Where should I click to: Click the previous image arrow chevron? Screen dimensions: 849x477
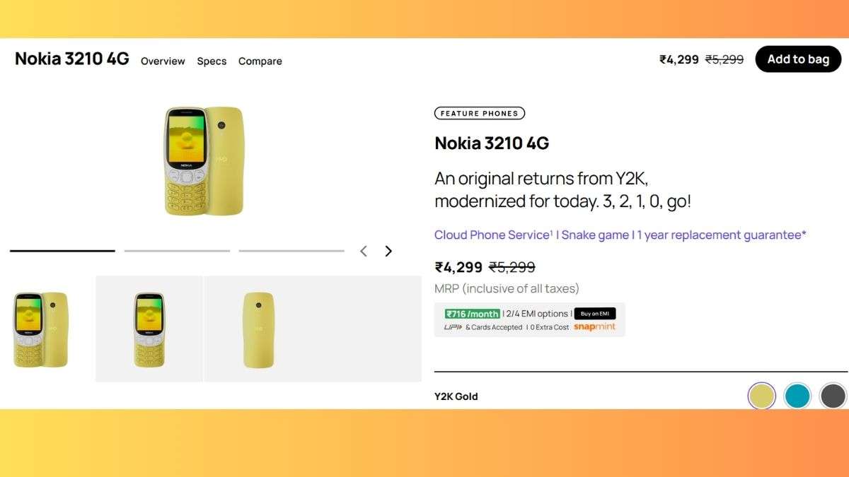click(364, 251)
